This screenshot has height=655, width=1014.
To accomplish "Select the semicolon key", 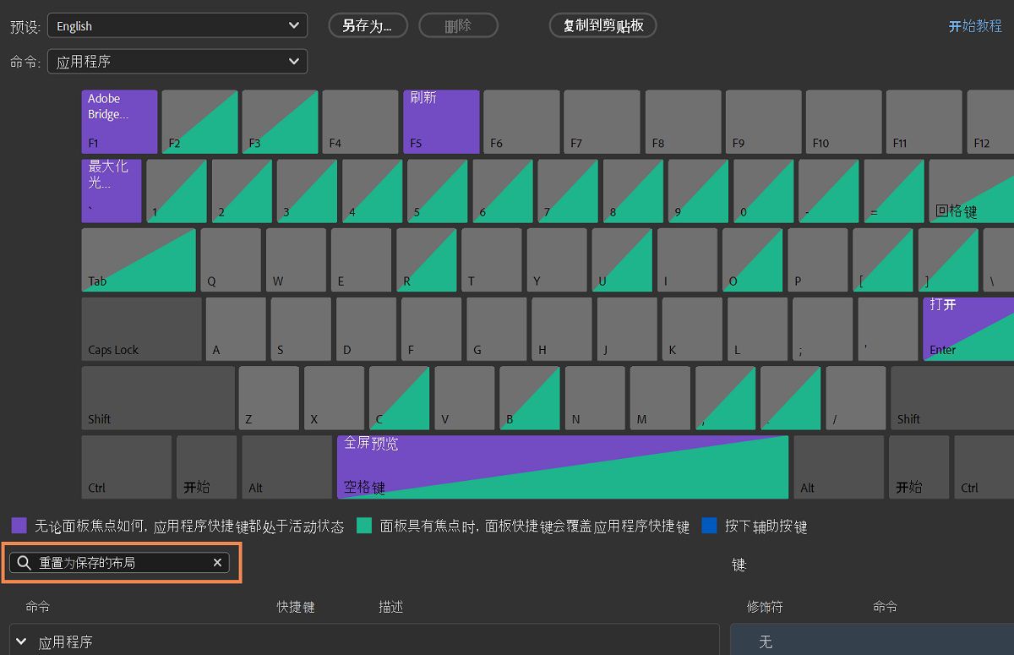I will point(822,329).
